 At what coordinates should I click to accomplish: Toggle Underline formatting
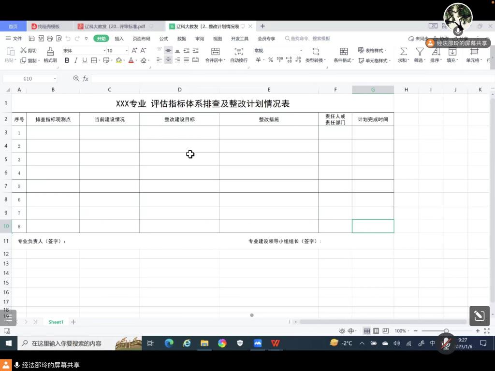coord(85,60)
